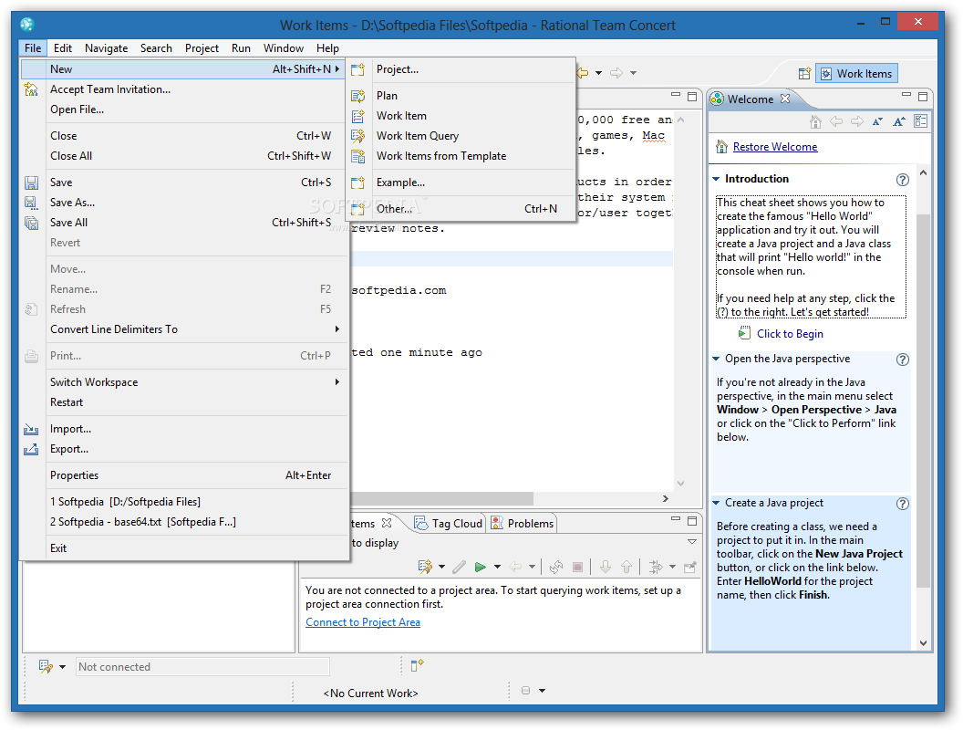Click the Export icon in File menu
This screenshot has width=963, height=730.
click(x=31, y=449)
